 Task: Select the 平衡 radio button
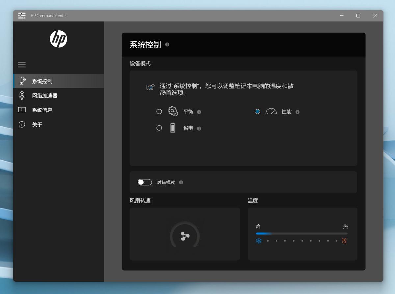pos(159,111)
